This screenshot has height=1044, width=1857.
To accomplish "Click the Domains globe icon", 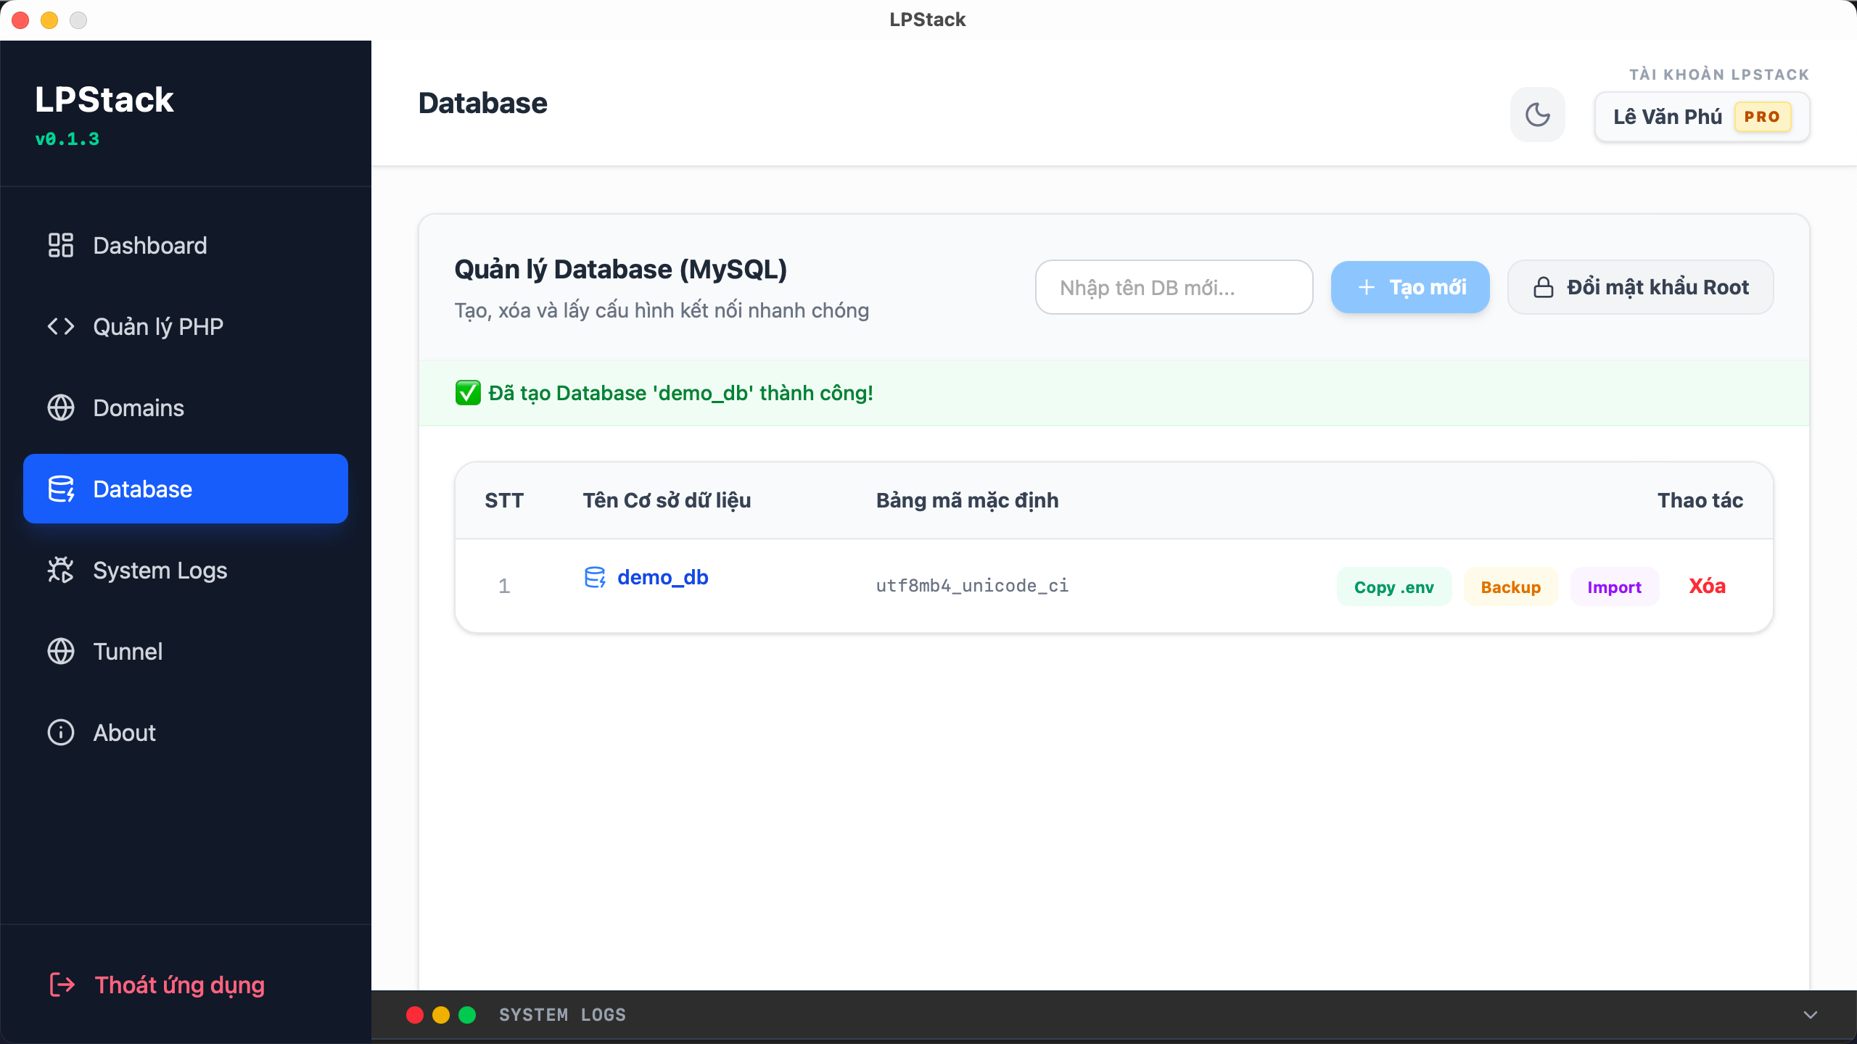I will point(61,407).
